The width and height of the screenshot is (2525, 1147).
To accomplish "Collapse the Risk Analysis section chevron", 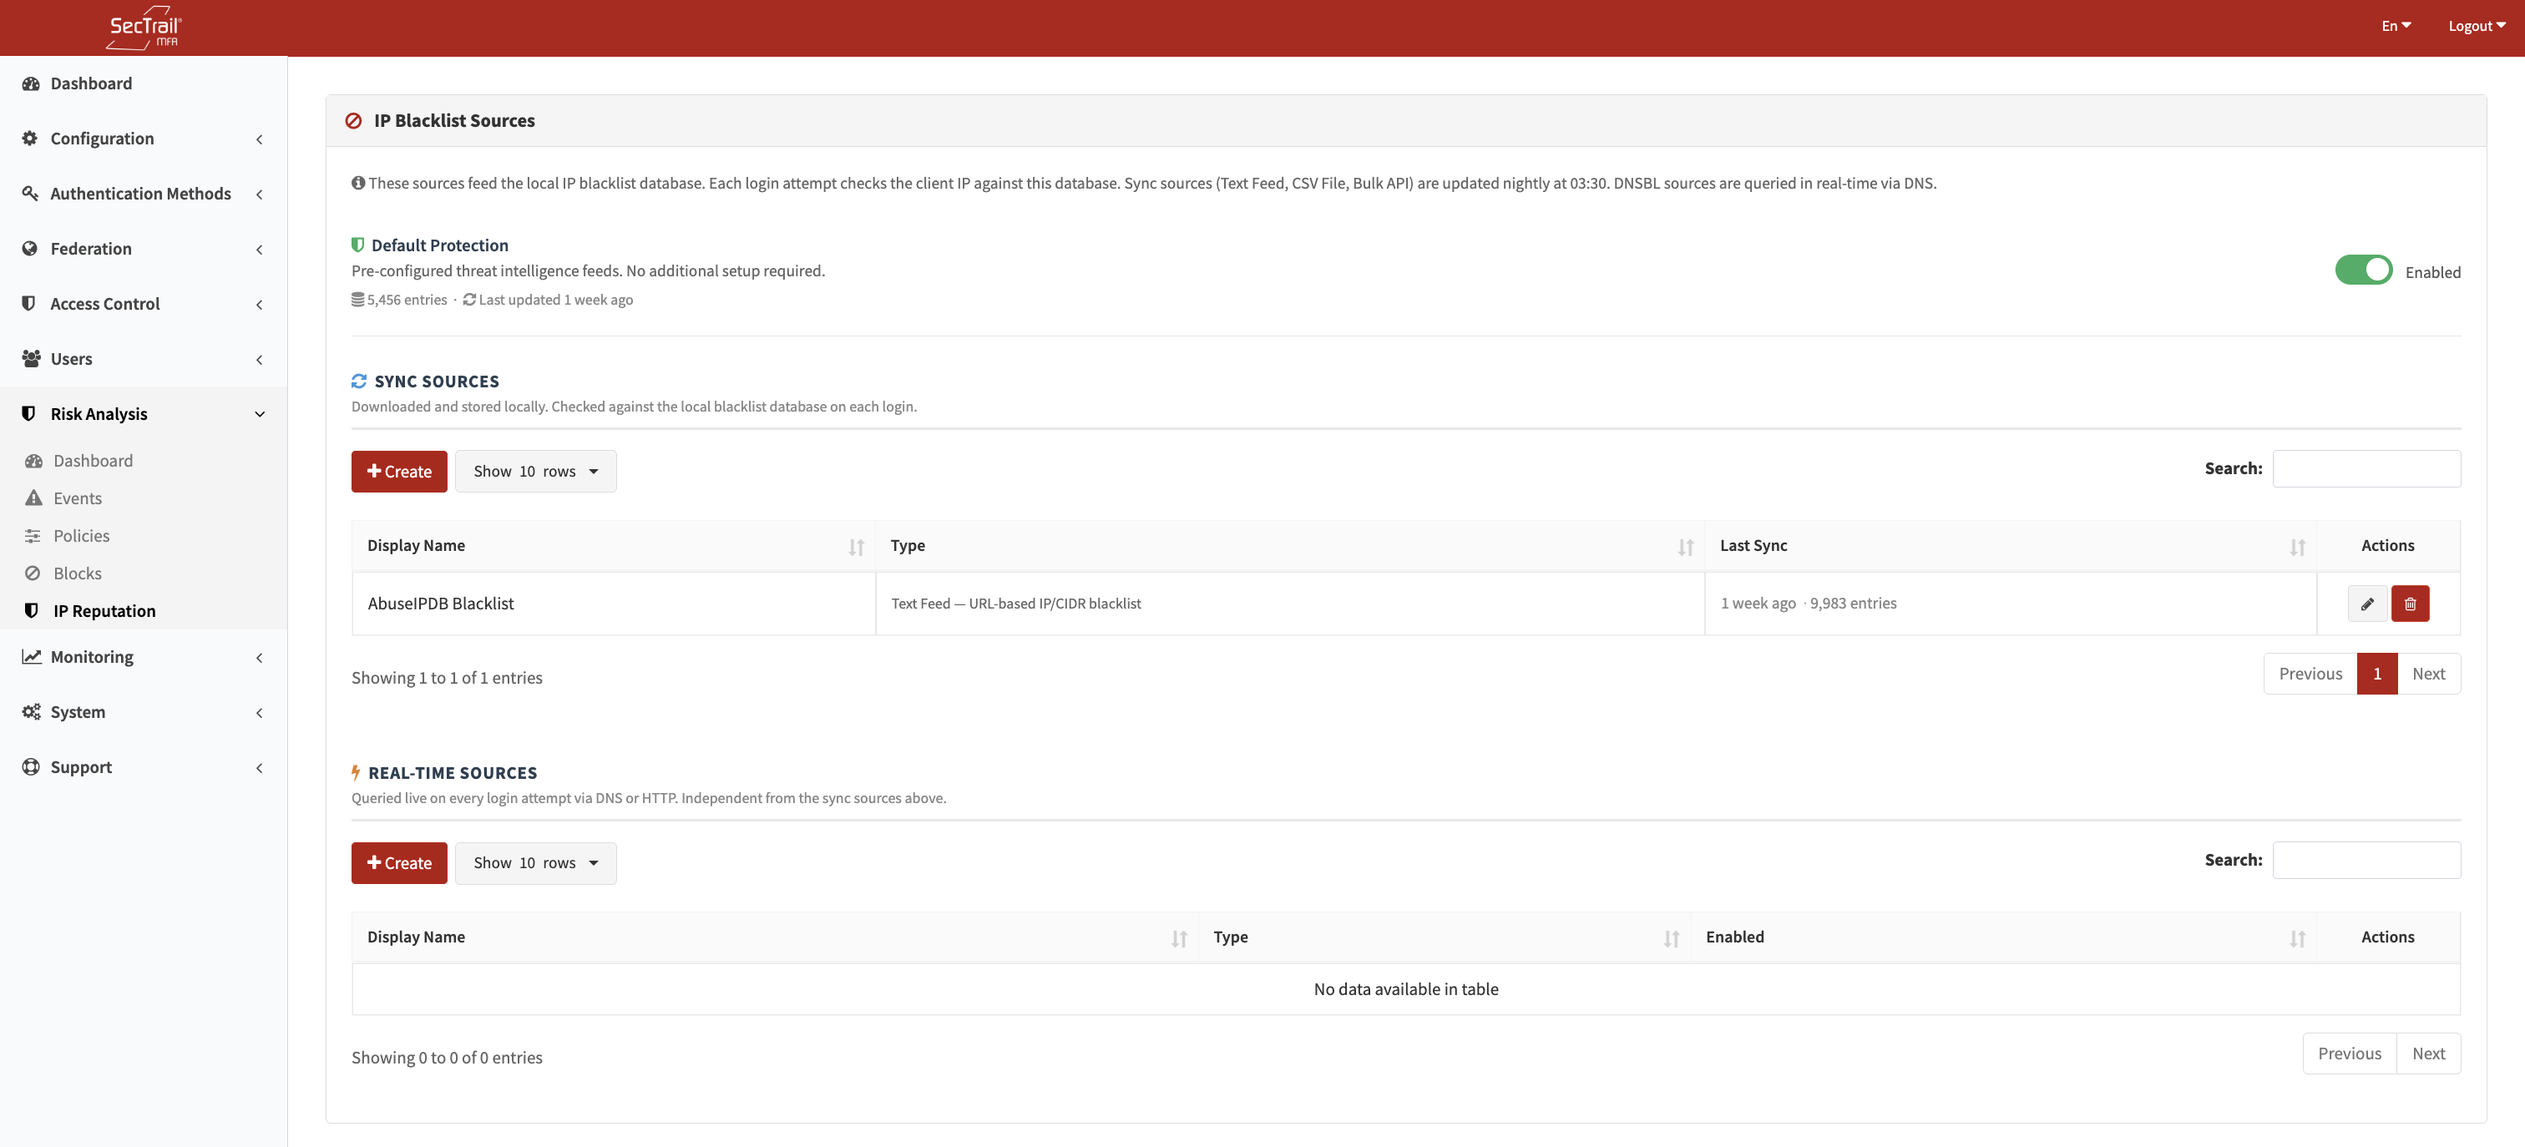I will pyautogui.click(x=259, y=412).
